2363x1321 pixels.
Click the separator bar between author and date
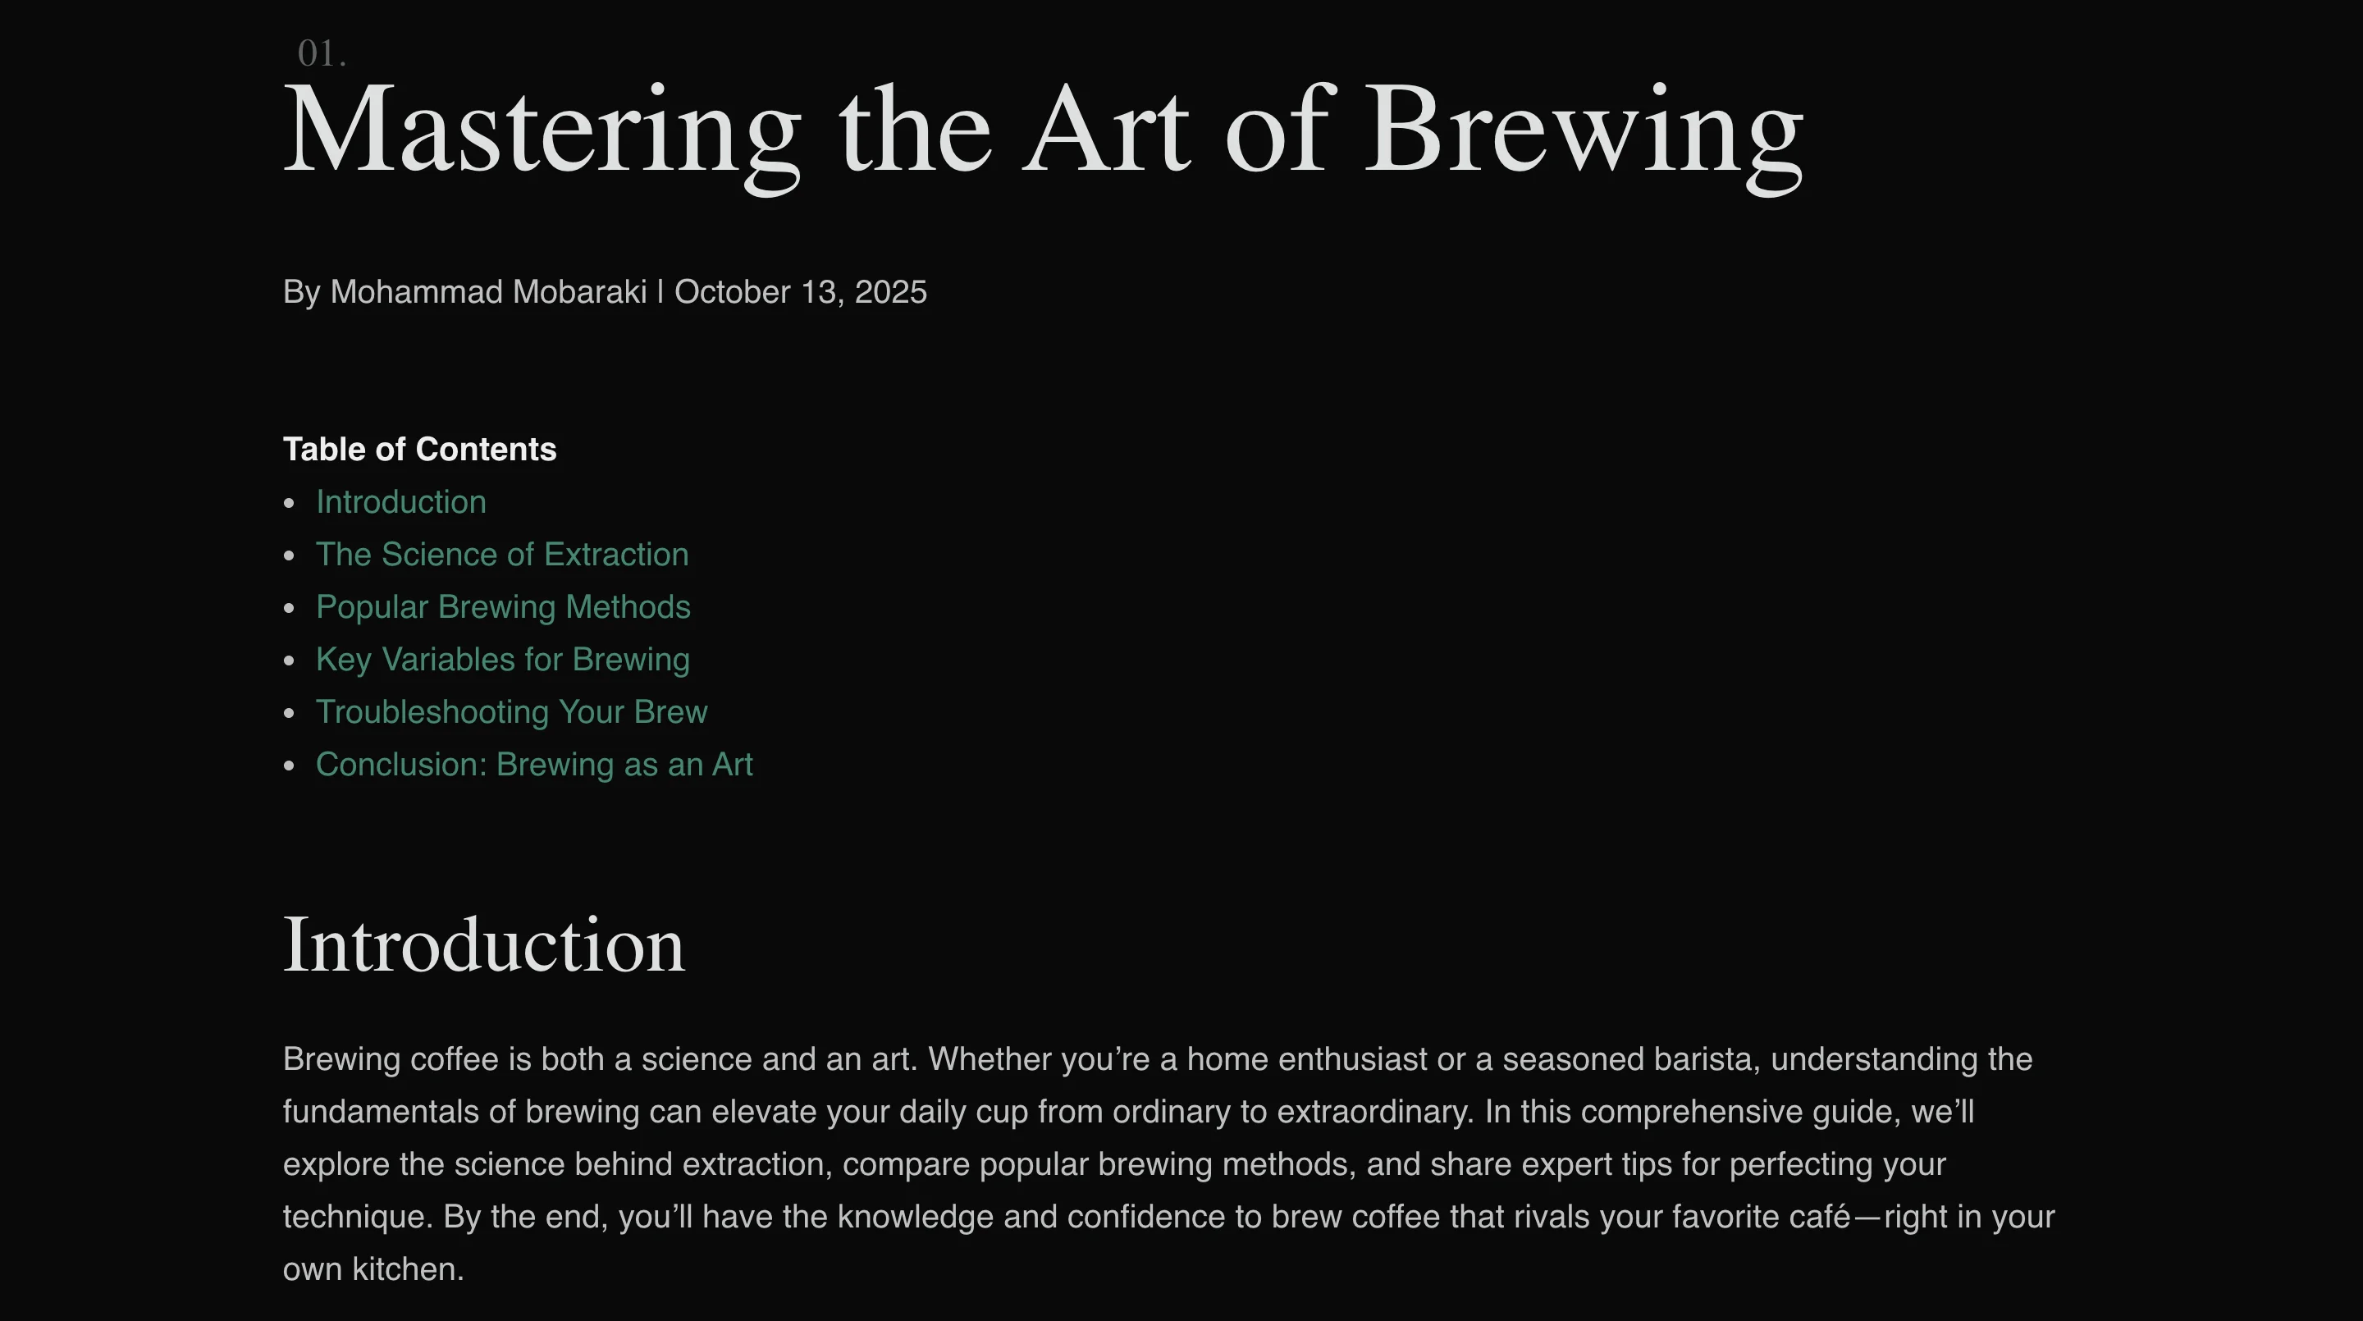(x=660, y=292)
